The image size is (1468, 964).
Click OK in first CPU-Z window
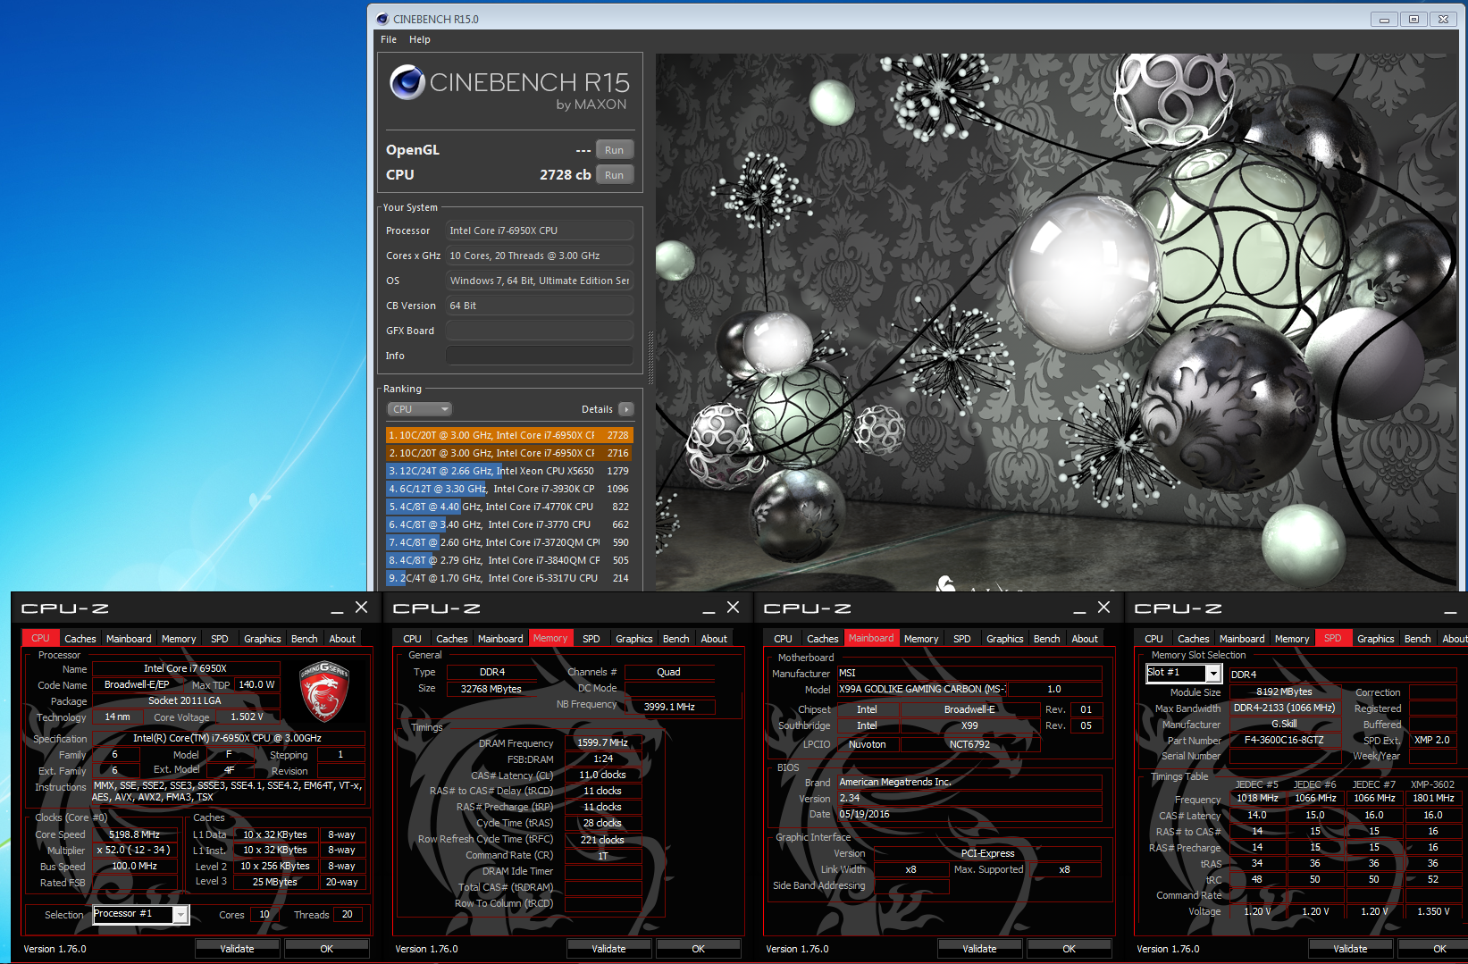click(x=327, y=949)
